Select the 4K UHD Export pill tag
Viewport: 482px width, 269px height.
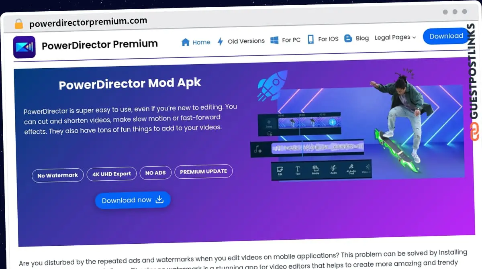point(112,174)
